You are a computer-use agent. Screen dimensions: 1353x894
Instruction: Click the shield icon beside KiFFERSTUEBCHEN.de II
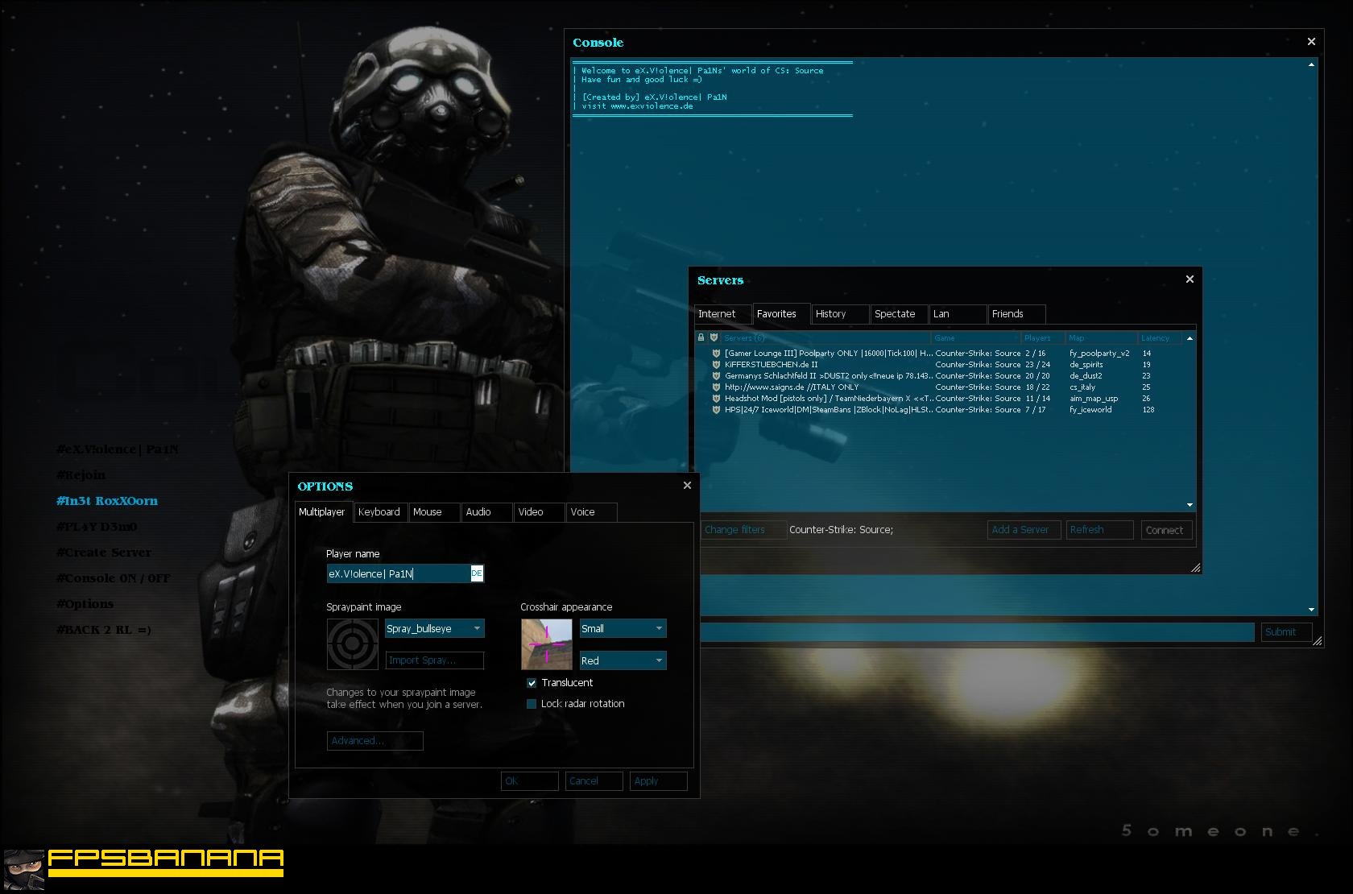click(x=716, y=365)
